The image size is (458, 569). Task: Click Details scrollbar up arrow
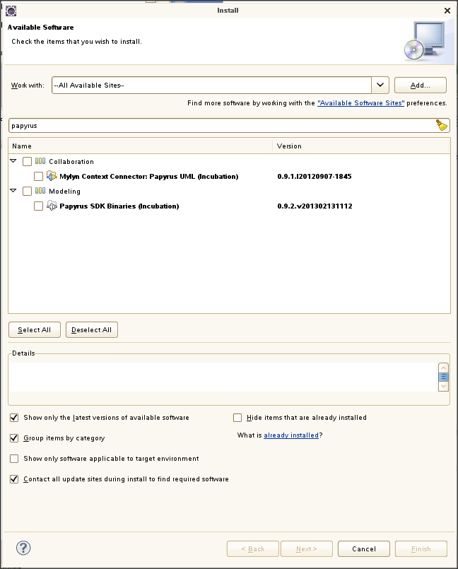[443, 368]
